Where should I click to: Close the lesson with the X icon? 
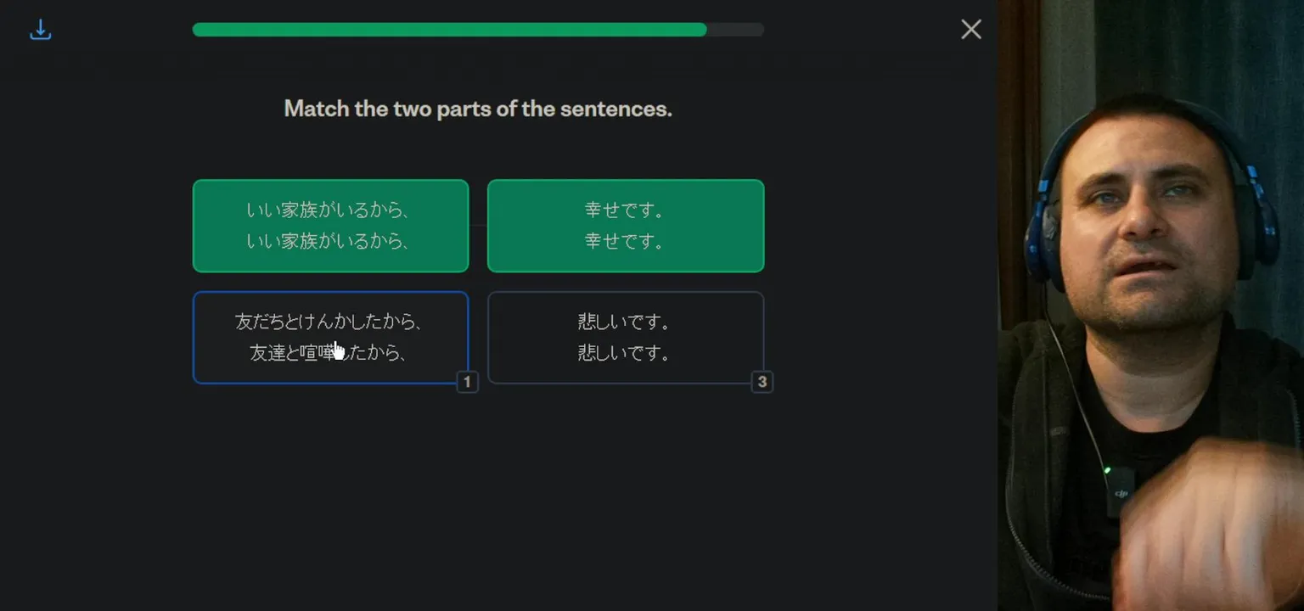[x=971, y=30]
